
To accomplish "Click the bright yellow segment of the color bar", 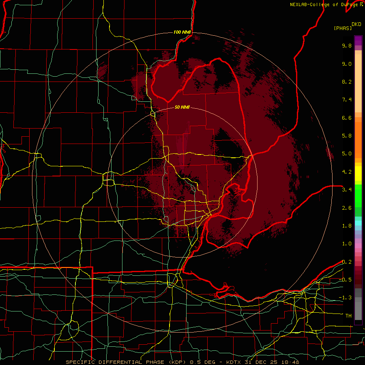I will [358, 174].
